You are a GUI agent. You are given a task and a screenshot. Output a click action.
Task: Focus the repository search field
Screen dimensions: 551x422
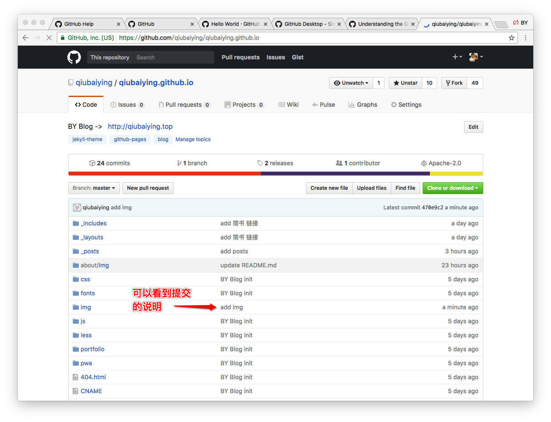click(173, 57)
